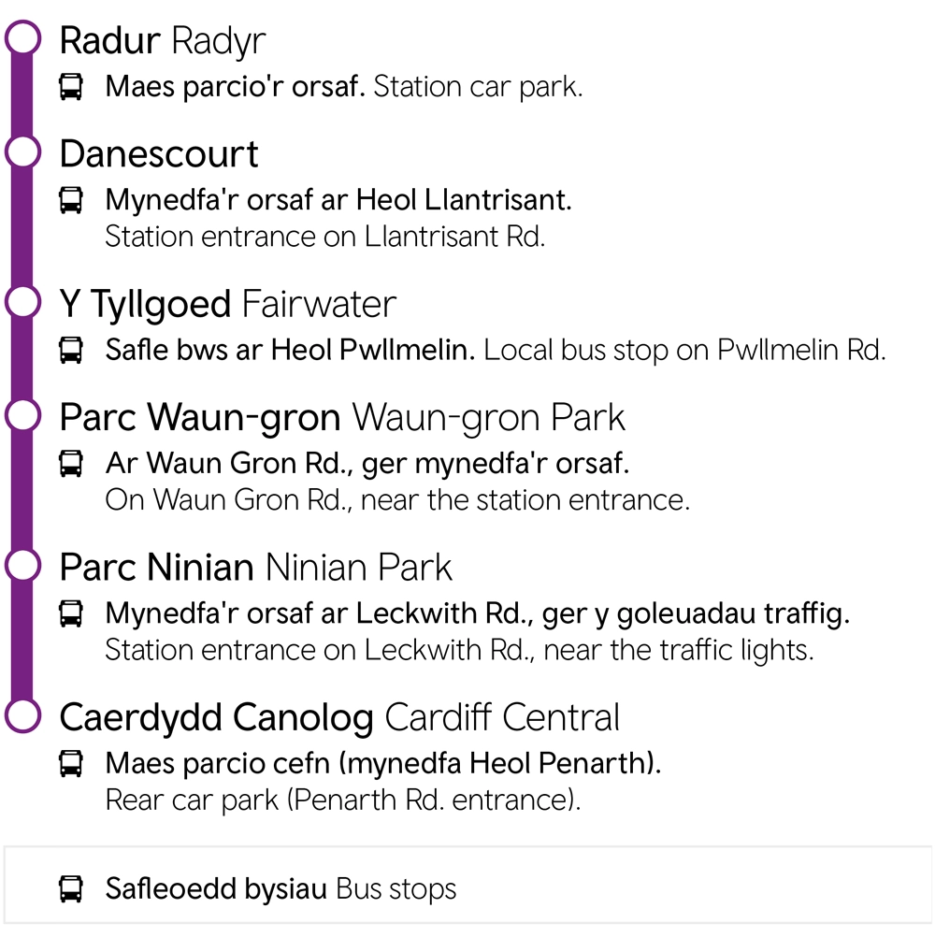935x937 pixels.
Task: Select the Y Tyllgoed Fairwater line marker
Action: point(22,302)
